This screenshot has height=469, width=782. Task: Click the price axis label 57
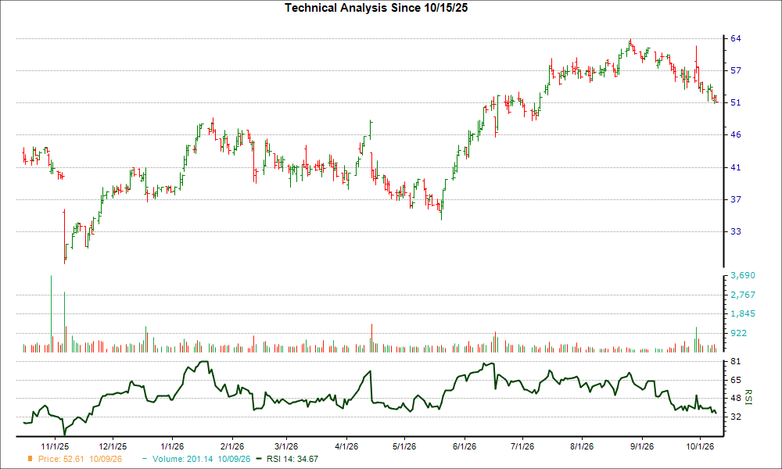[736, 70]
